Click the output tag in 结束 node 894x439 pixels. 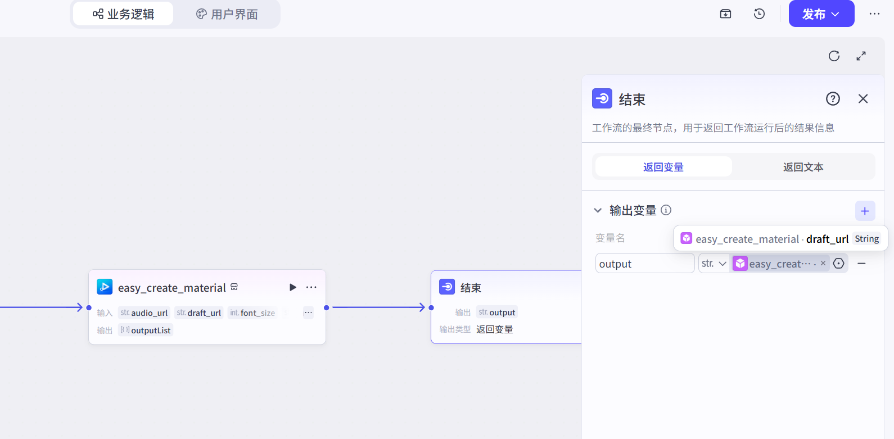tap(497, 312)
